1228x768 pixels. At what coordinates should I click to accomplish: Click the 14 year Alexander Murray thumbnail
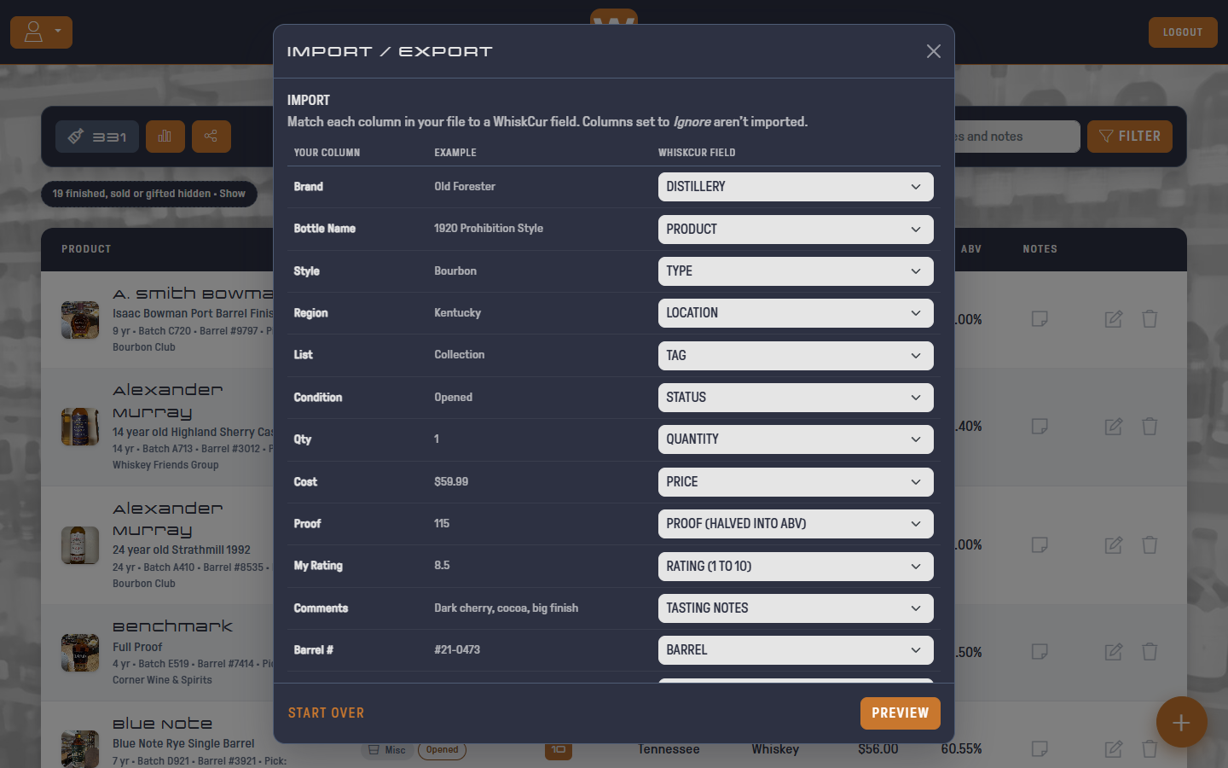[80, 427]
